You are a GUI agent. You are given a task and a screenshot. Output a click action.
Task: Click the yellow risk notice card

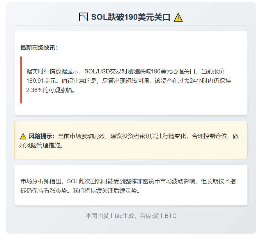(x=131, y=140)
